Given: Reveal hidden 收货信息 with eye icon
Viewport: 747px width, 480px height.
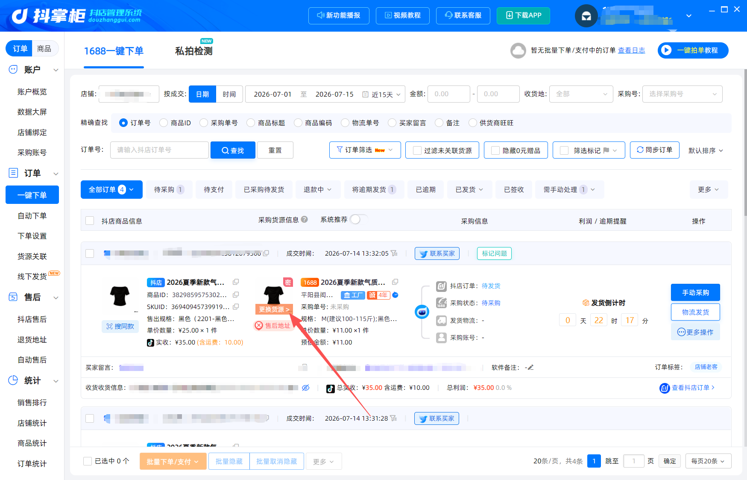Looking at the screenshot, I should coord(306,388).
